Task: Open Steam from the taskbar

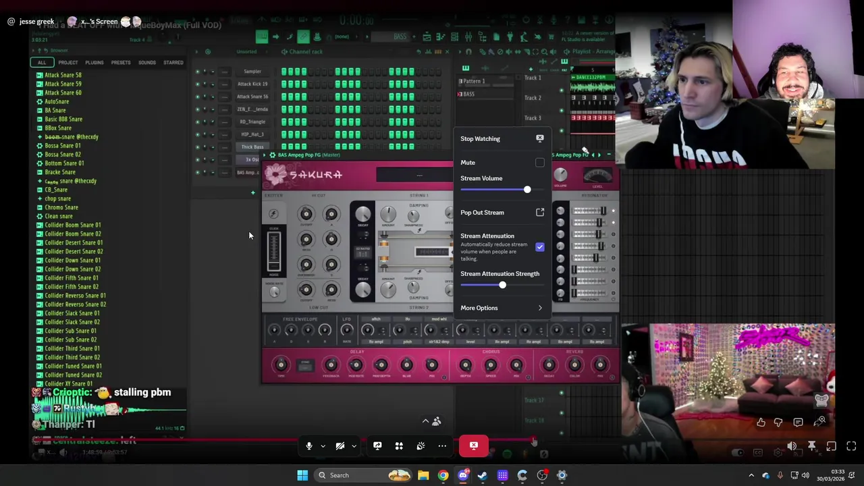Action: tap(483, 475)
